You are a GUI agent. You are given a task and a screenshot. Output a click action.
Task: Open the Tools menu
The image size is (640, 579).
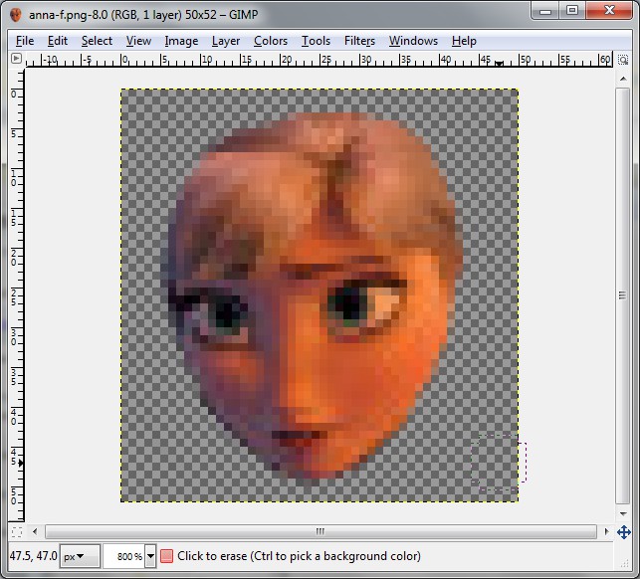(x=316, y=41)
